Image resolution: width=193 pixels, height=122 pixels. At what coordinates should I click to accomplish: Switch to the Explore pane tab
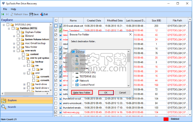(27, 100)
